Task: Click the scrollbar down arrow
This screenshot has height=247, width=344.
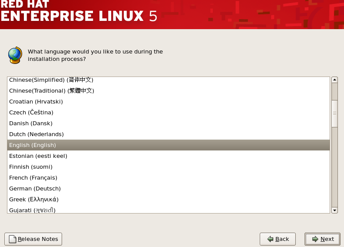Action: click(334, 210)
